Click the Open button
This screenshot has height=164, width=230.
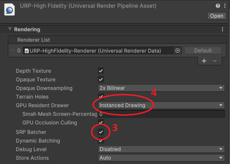point(217,16)
